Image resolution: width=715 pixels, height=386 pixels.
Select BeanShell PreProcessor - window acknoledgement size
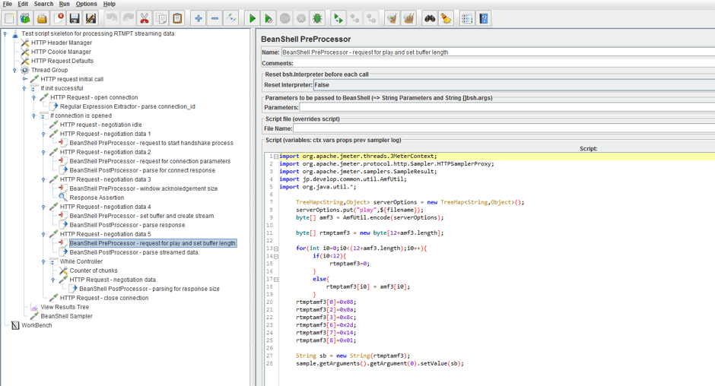[144, 188]
